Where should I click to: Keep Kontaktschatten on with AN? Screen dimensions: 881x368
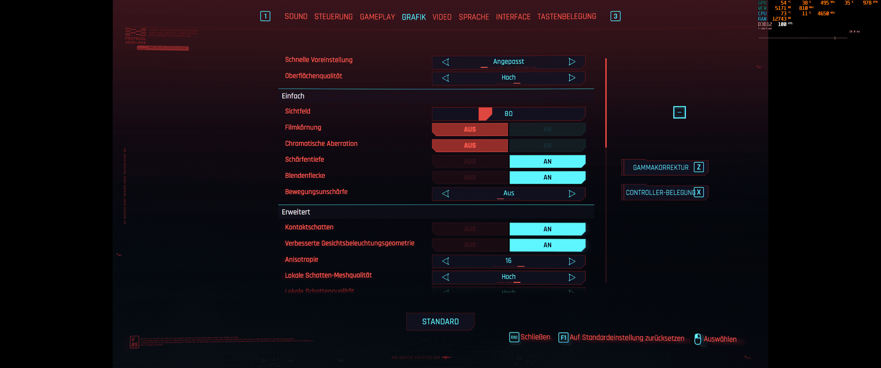(547, 229)
